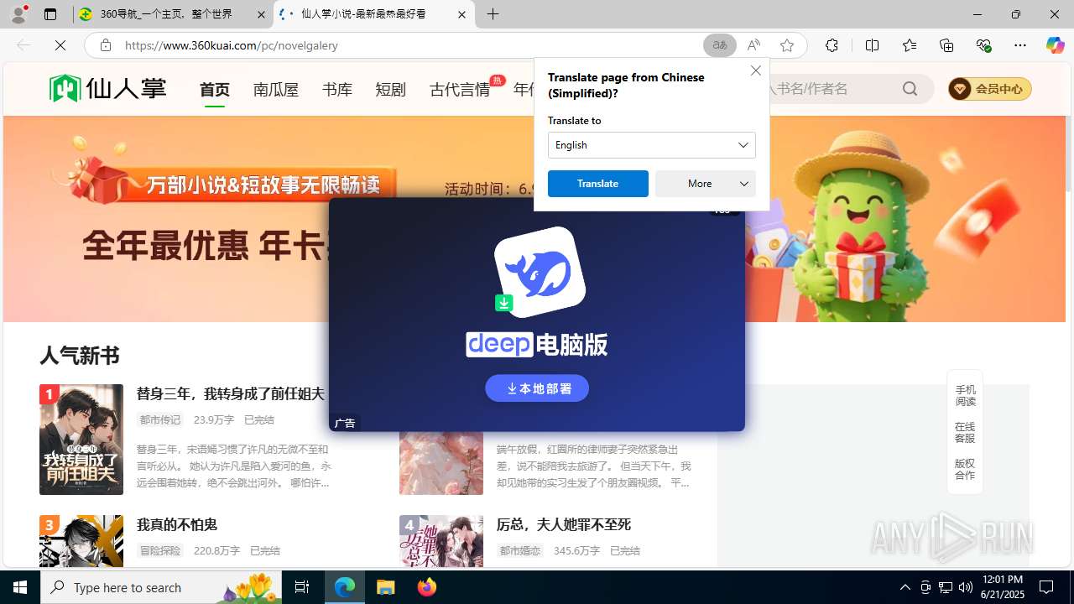Launch Firefox from taskbar
This screenshot has width=1074, height=604.
(x=427, y=587)
